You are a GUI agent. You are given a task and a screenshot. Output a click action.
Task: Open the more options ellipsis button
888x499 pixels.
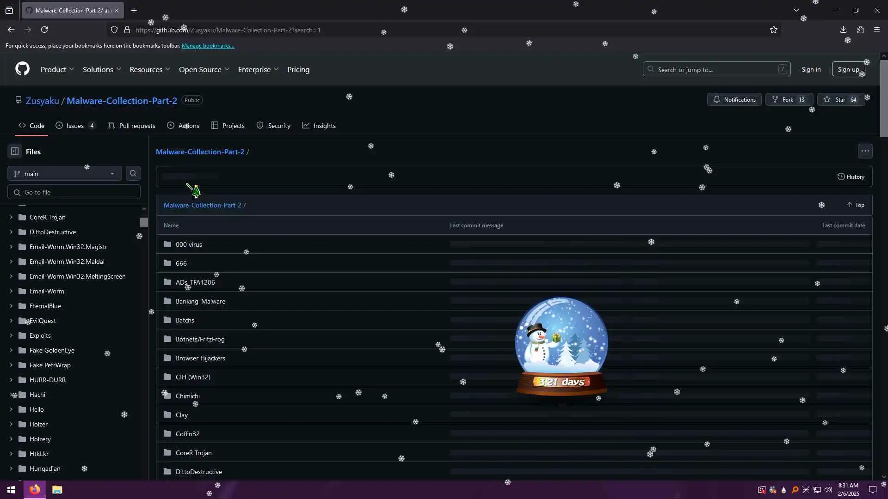pyautogui.click(x=865, y=151)
